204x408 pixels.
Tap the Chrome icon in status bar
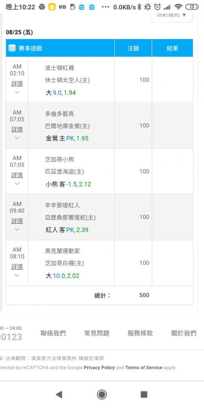coord(42,7)
